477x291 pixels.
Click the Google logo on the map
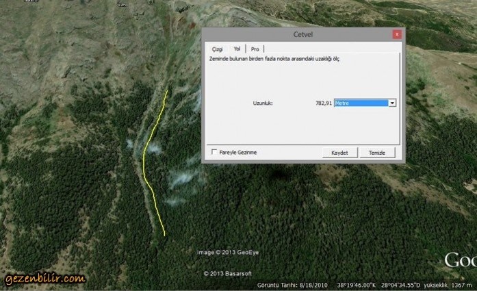[x=461, y=261]
